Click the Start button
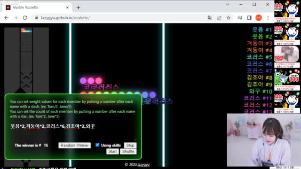This screenshot has width=301, height=169. [112, 151]
